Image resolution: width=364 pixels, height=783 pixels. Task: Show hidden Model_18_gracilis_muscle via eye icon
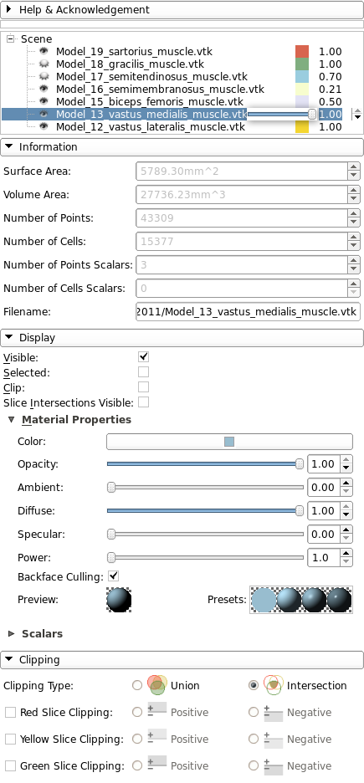point(44,64)
